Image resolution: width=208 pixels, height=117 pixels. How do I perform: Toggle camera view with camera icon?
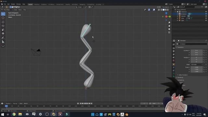tap(169, 29)
